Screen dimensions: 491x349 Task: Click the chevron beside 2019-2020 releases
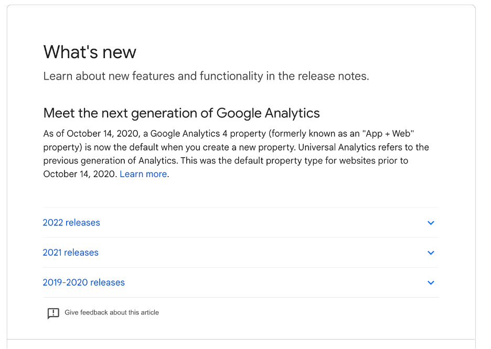click(x=431, y=282)
